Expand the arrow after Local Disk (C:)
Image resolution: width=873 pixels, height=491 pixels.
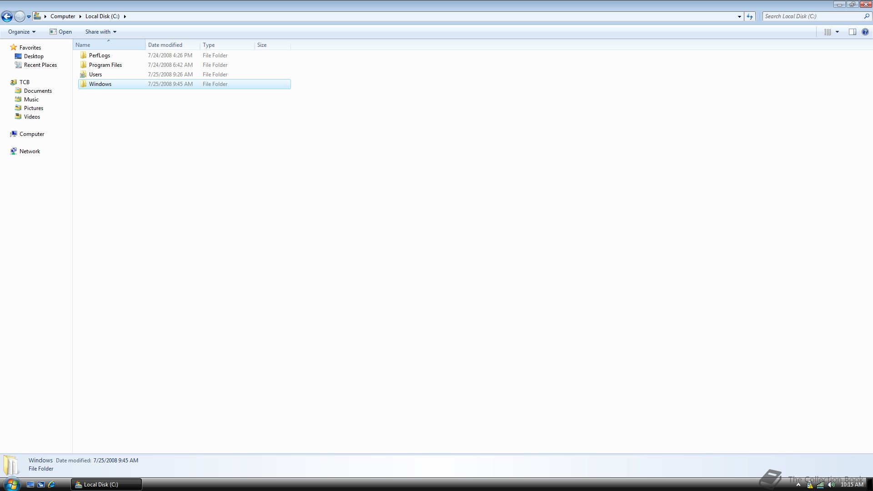(125, 16)
